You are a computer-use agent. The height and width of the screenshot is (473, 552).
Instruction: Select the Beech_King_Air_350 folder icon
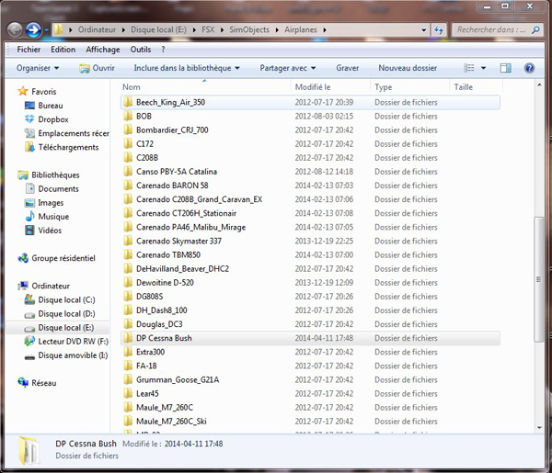[x=128, y=102]
